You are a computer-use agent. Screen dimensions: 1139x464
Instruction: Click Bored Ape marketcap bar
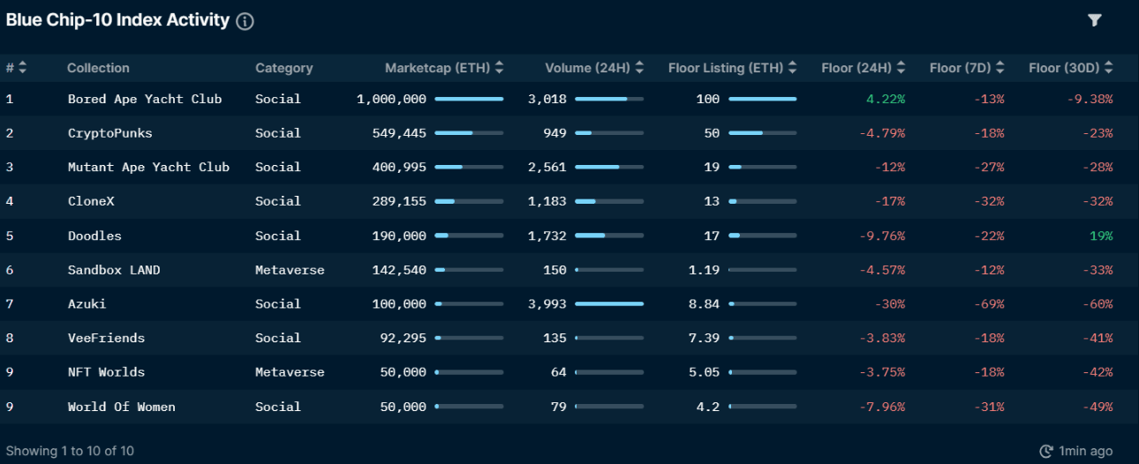[x=469, y=99]
